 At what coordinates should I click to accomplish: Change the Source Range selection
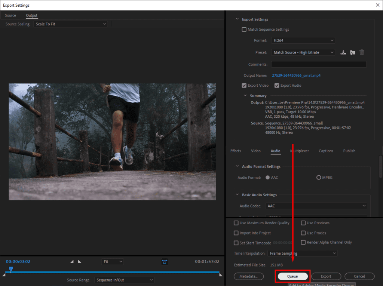tap(124, 280)
